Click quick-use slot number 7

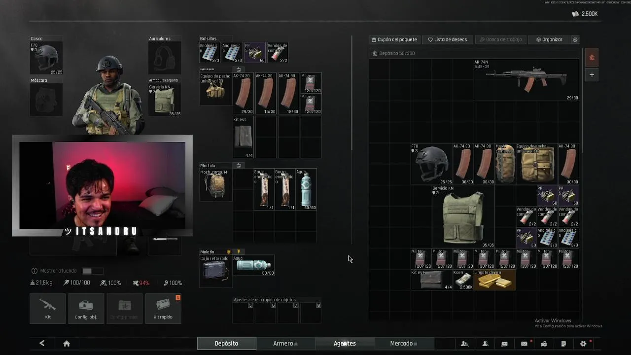pos(288,313)
